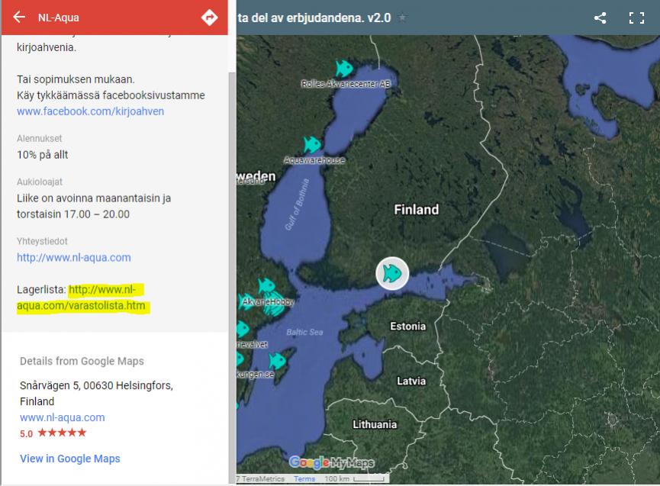Open www.nl-aqua.com under Details from Google Maps
The height and width of the screenshot is (486, 660).
(63, 417)
